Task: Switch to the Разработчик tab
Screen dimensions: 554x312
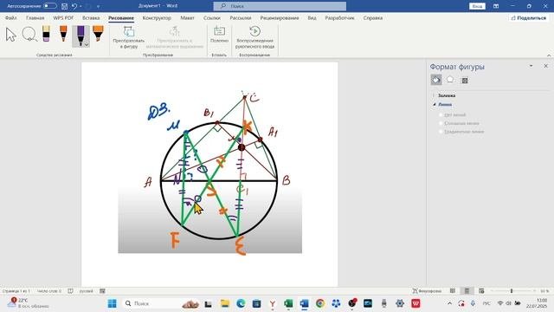Action: click(339, 17)
